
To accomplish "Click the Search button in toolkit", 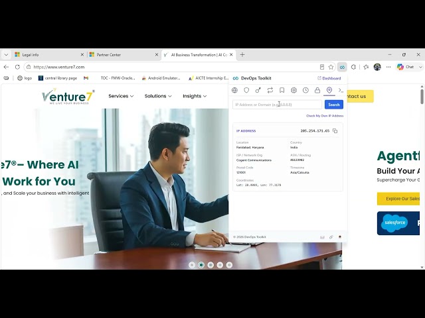I will (334, 105).
